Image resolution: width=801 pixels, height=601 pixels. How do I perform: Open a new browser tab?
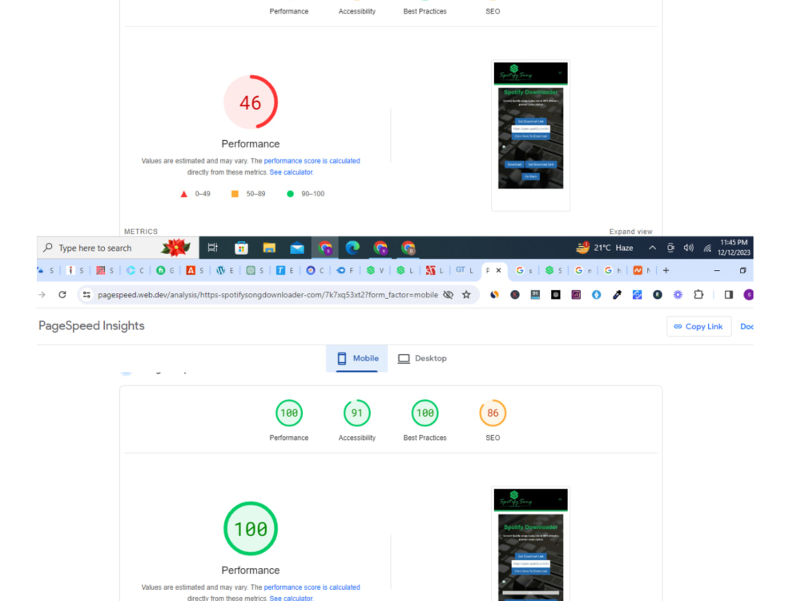[666, 270]
